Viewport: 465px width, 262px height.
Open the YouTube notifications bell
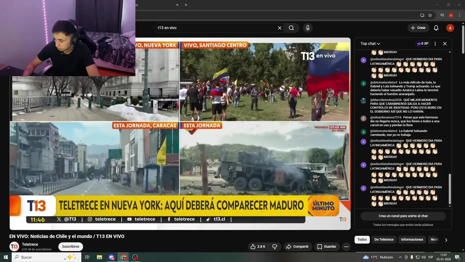tap(436, 28)
